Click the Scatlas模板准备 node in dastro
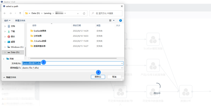 click(153, 39)
